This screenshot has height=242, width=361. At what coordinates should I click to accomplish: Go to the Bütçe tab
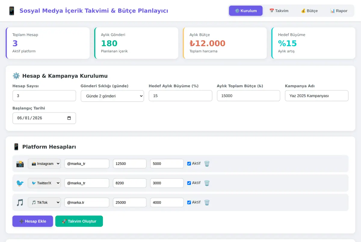(309, 11)
